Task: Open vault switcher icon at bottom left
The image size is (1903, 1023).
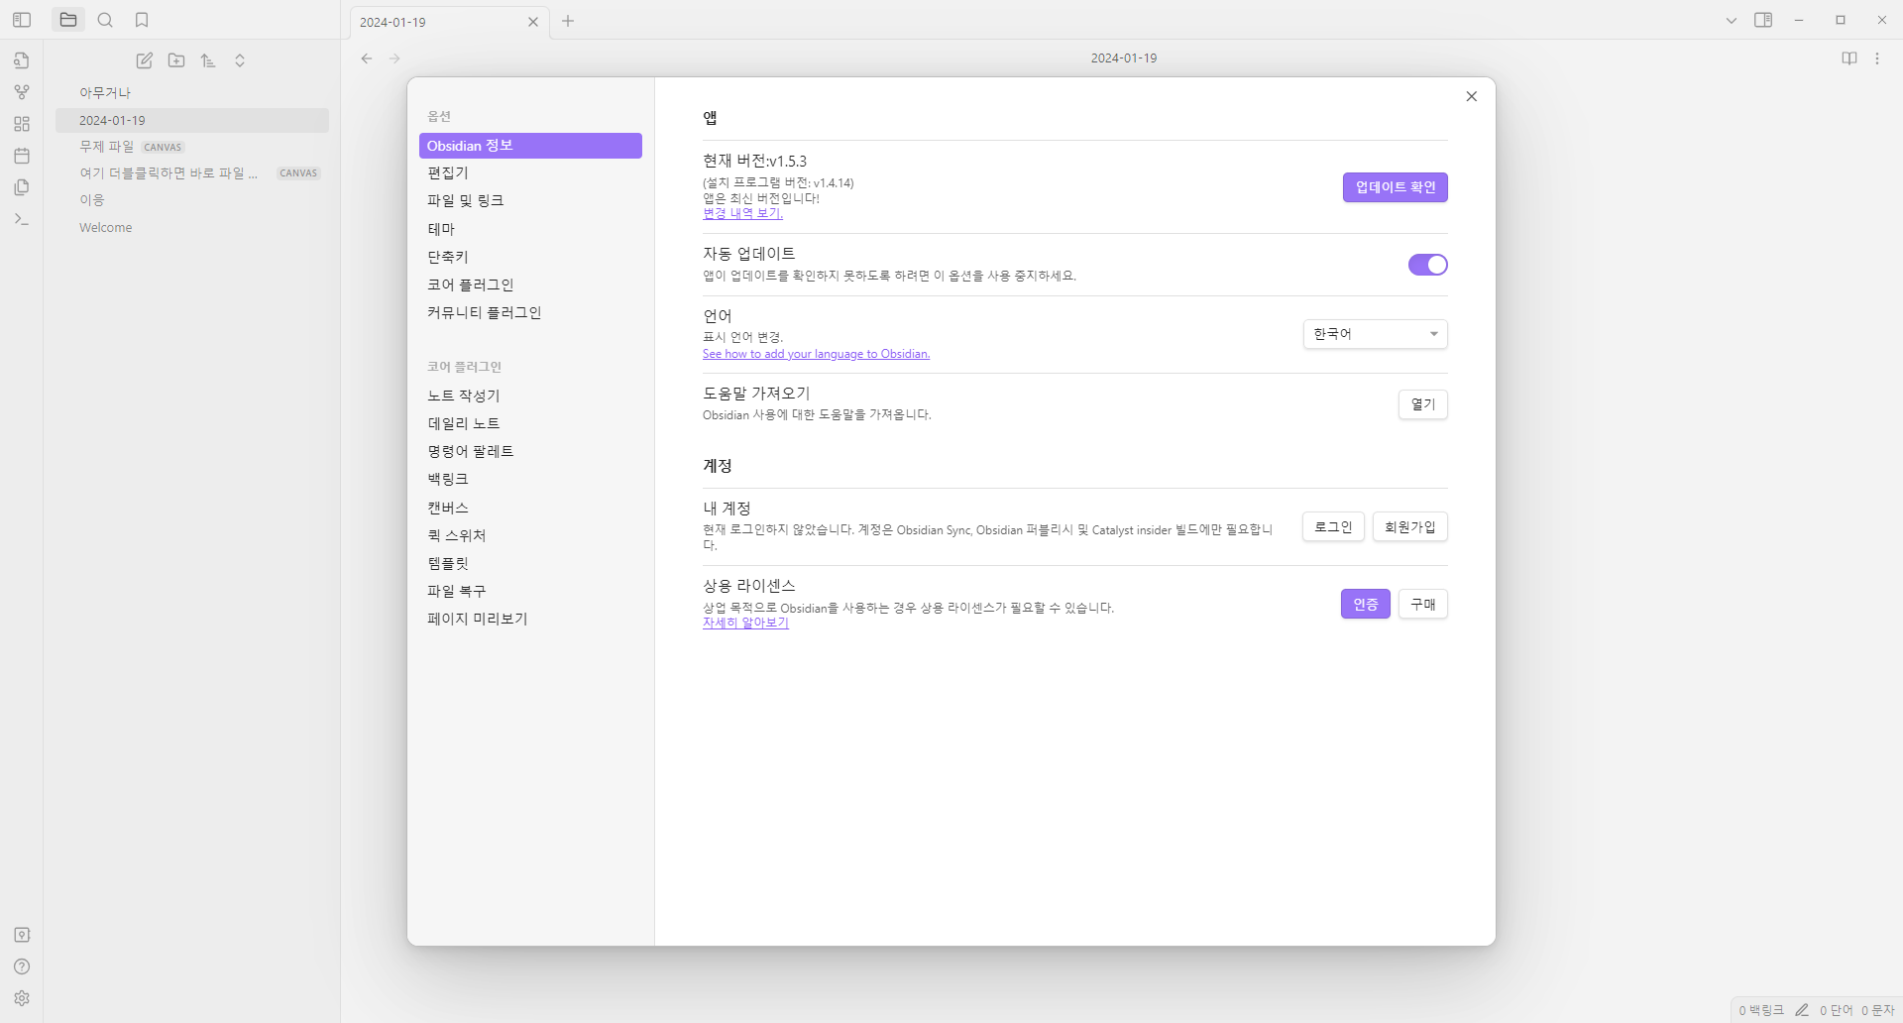Action: click(x=22, y=935)
